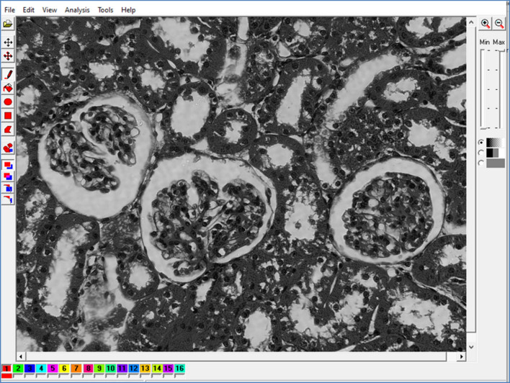This screenshot has height=383, width=510.
Task: Toggle the indicator box under class 7
Action: click(x=76, y=376)
